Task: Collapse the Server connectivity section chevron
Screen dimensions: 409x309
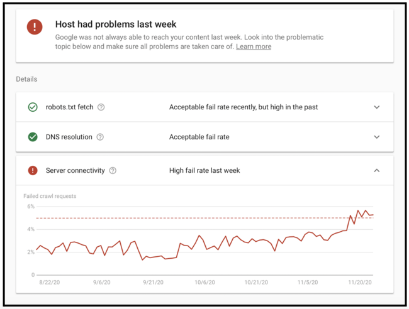Action: (377, 170)
